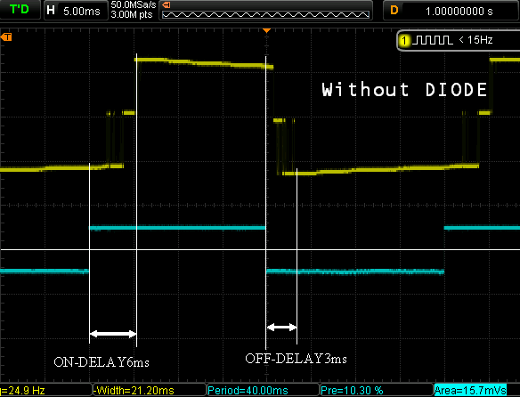Click the < 15Hz frequency readout

tap(475, 40)
